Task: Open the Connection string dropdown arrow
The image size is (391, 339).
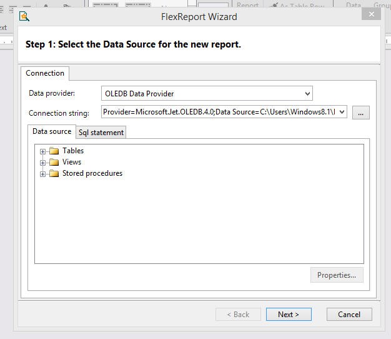Action: tap(342, 112)
